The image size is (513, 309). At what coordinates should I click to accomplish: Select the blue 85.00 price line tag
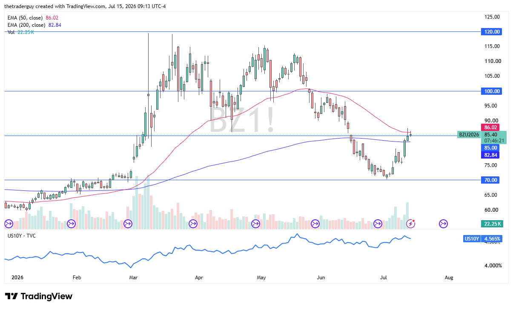click(490, 148)
